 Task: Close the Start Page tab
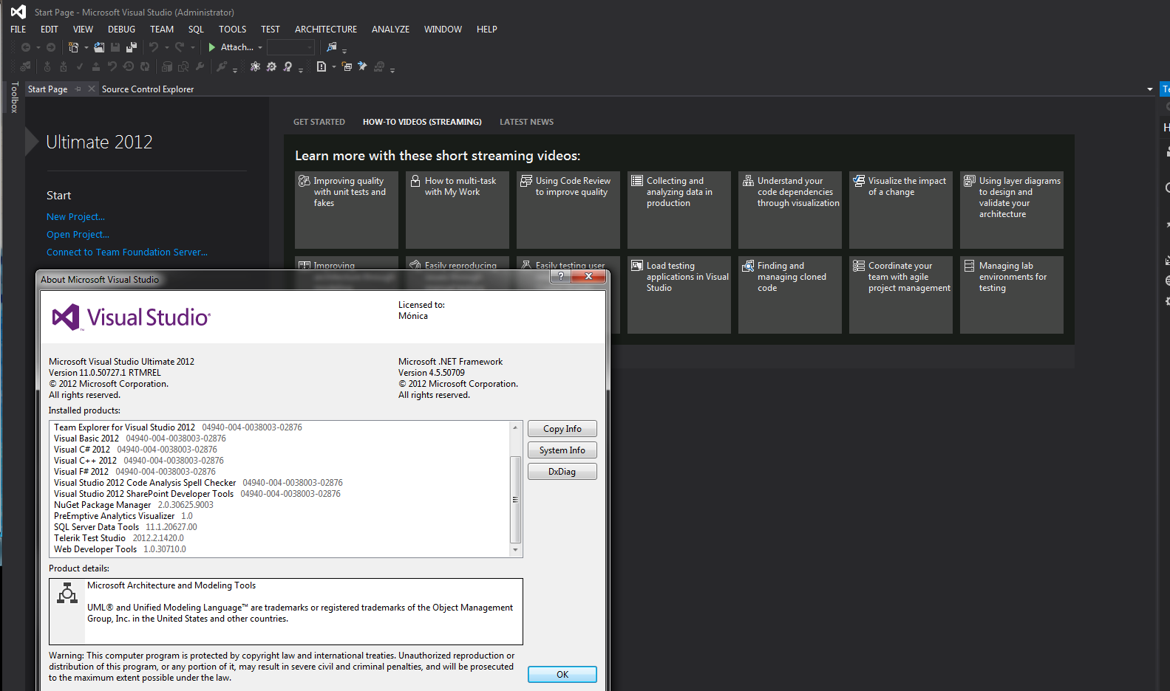coord(92,89)
